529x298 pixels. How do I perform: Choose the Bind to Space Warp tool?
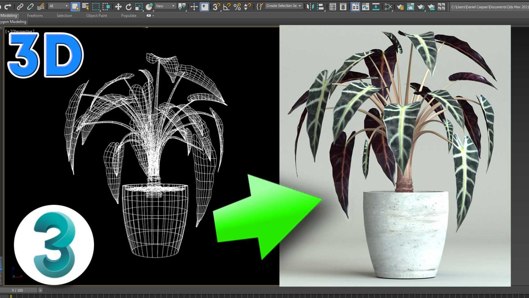pyautogui.click(x=41, y=6)
